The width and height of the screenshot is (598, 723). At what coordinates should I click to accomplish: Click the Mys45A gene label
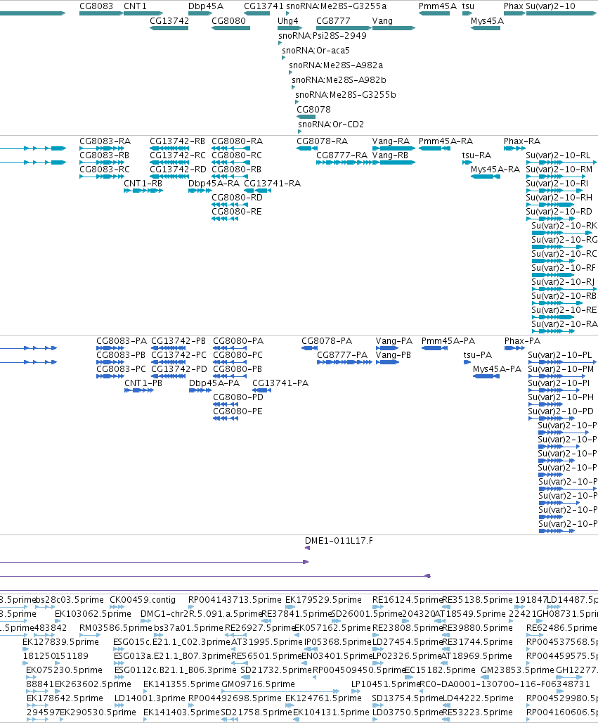coord(487,21)
